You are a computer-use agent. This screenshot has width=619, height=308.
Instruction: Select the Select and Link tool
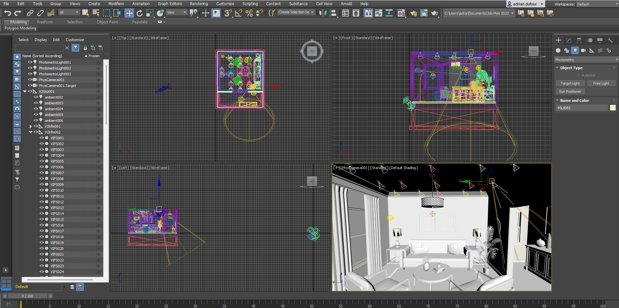pos(30,13)
